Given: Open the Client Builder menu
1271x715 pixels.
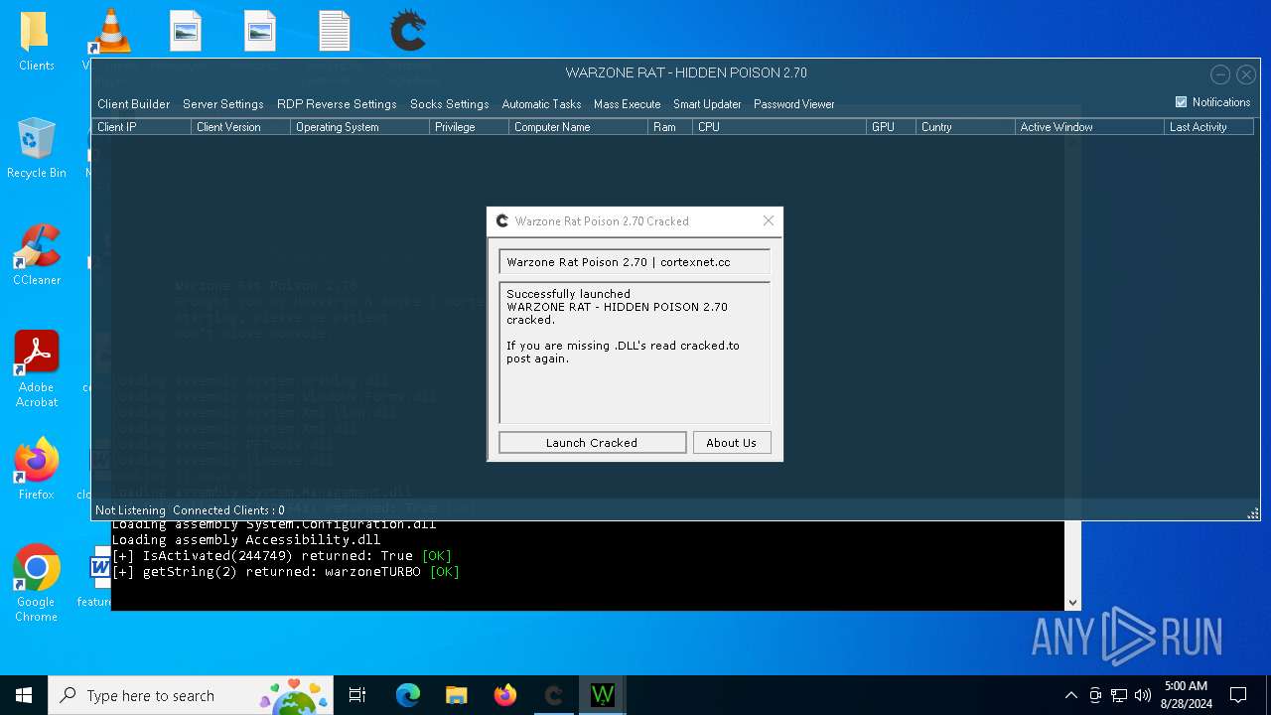Looking at the screenshot, I should (x=133, y=103).
